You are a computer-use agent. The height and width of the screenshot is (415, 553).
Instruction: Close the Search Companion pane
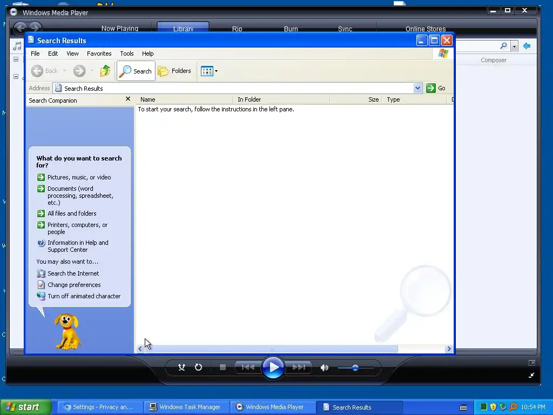(x=128, y=99)
